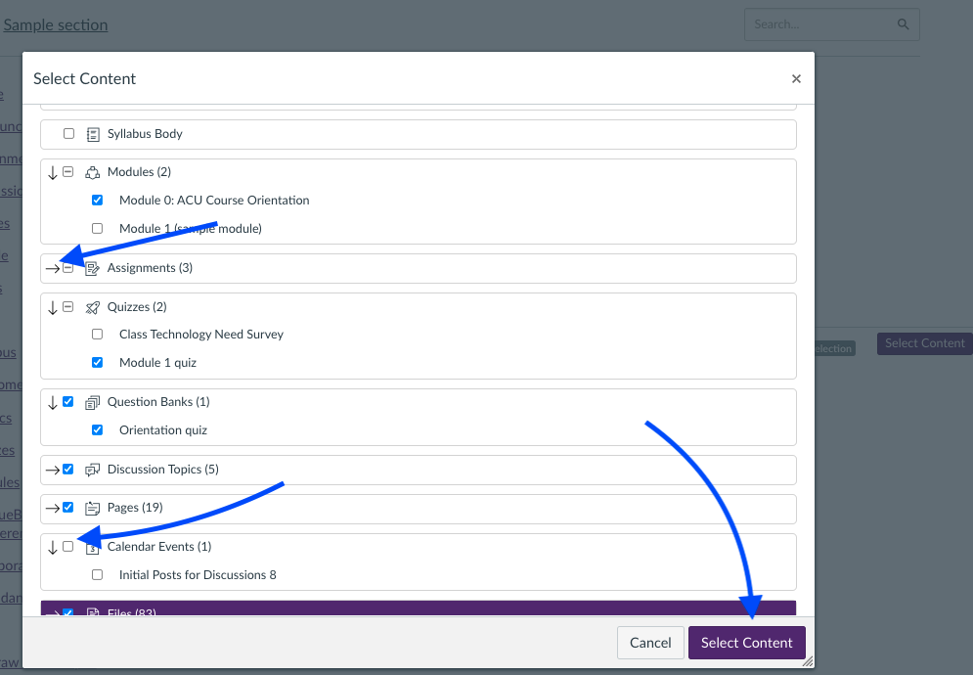Click the Syllabus Body document icon
This screenshot has width=973, height=675.
[93, 134]
